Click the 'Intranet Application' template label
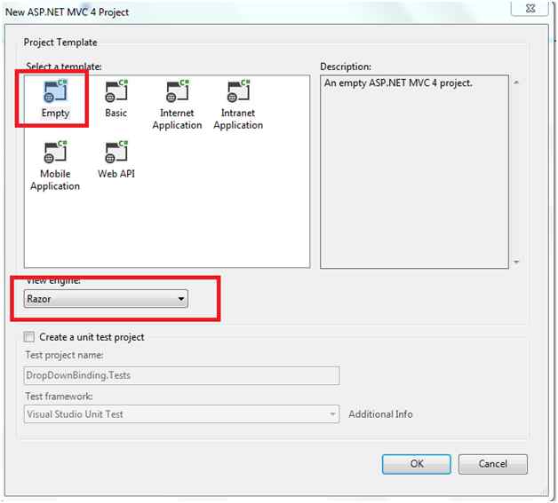Viewport: 558px width, 503px height. coord(238,119)
